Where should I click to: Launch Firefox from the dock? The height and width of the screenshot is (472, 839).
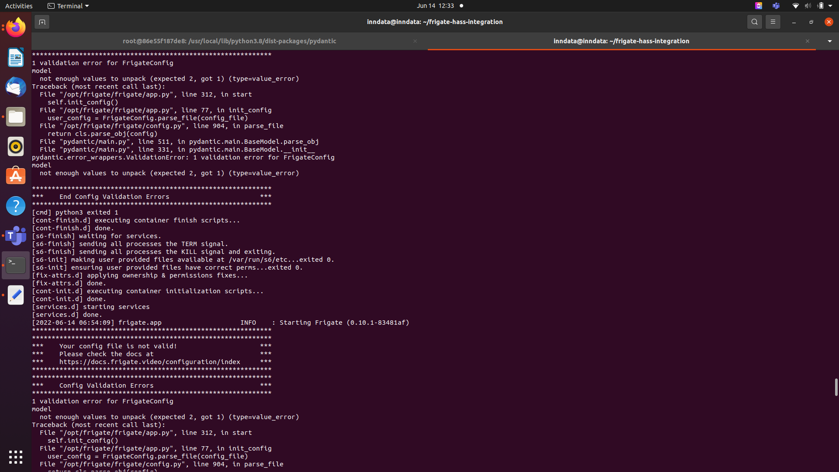click(x=15, y=27)
